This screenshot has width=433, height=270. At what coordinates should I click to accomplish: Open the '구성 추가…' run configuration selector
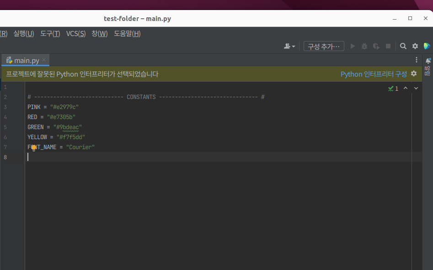pos(323,46)
